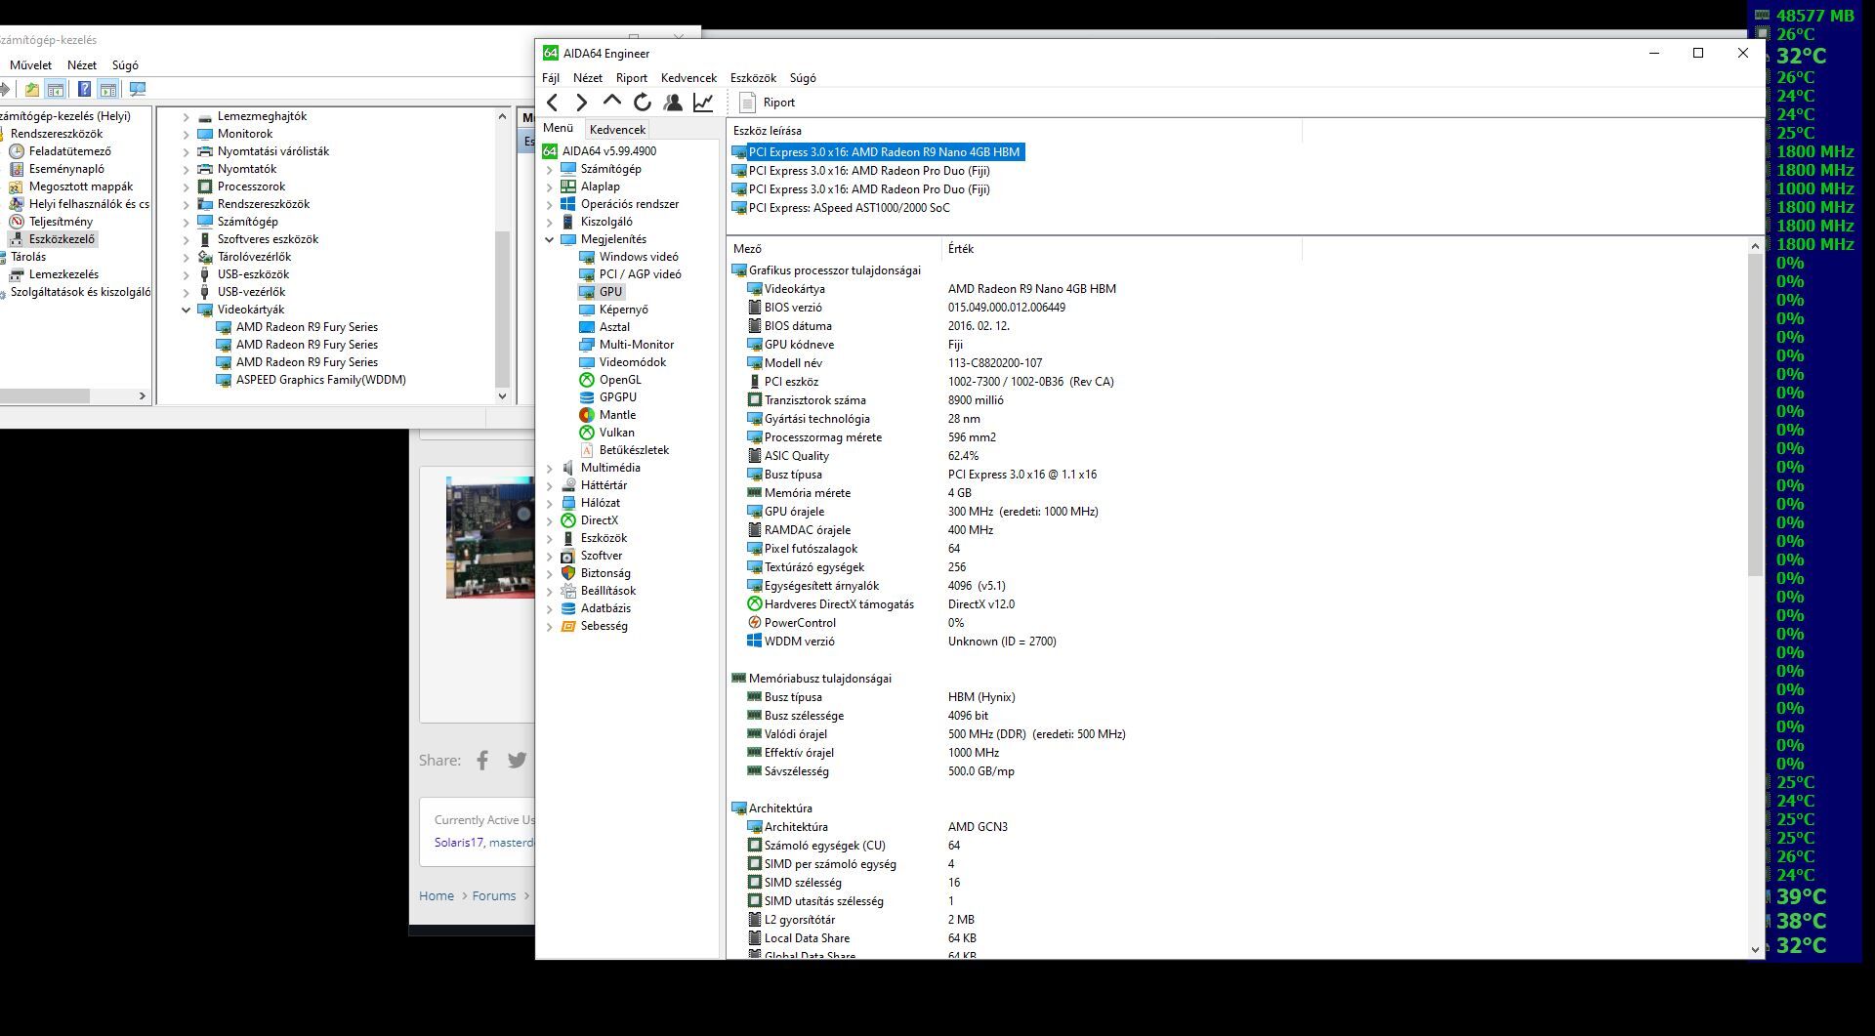Select the Windows videó tree entry

(639, 257)
